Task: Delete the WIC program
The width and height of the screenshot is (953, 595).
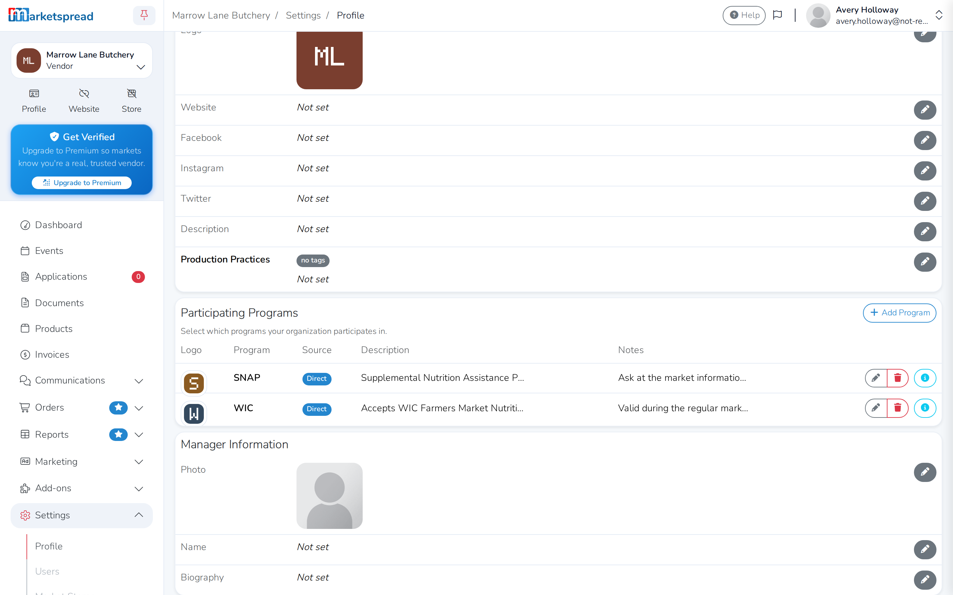Action: 897,408
